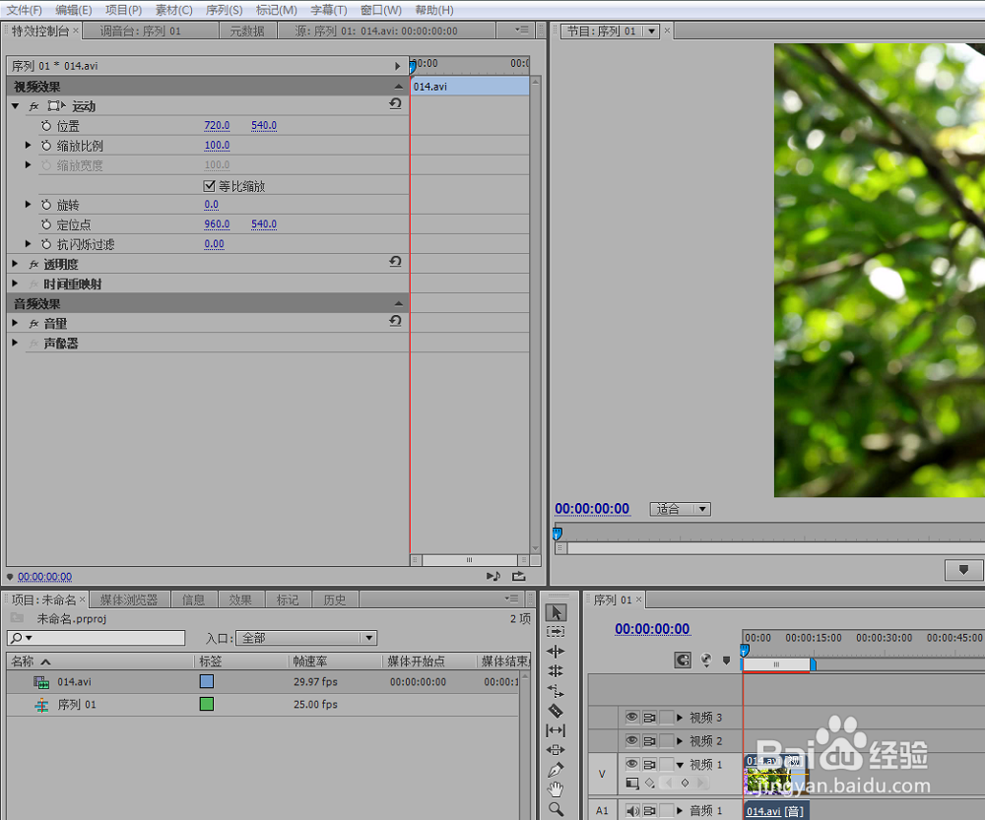Click Set Display Style icon on 视频 1
Image resolution: width=985 pixels, height=820 pixels.
[x=632, y=783]
